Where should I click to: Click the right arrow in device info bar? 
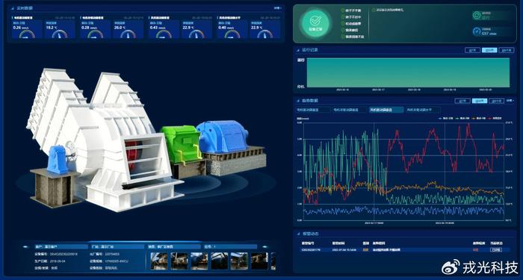265,247
